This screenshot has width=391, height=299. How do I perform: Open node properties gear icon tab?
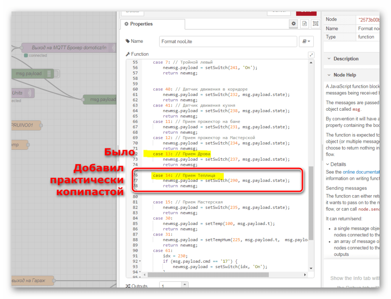pyautogui.click(x=294, y=24)
